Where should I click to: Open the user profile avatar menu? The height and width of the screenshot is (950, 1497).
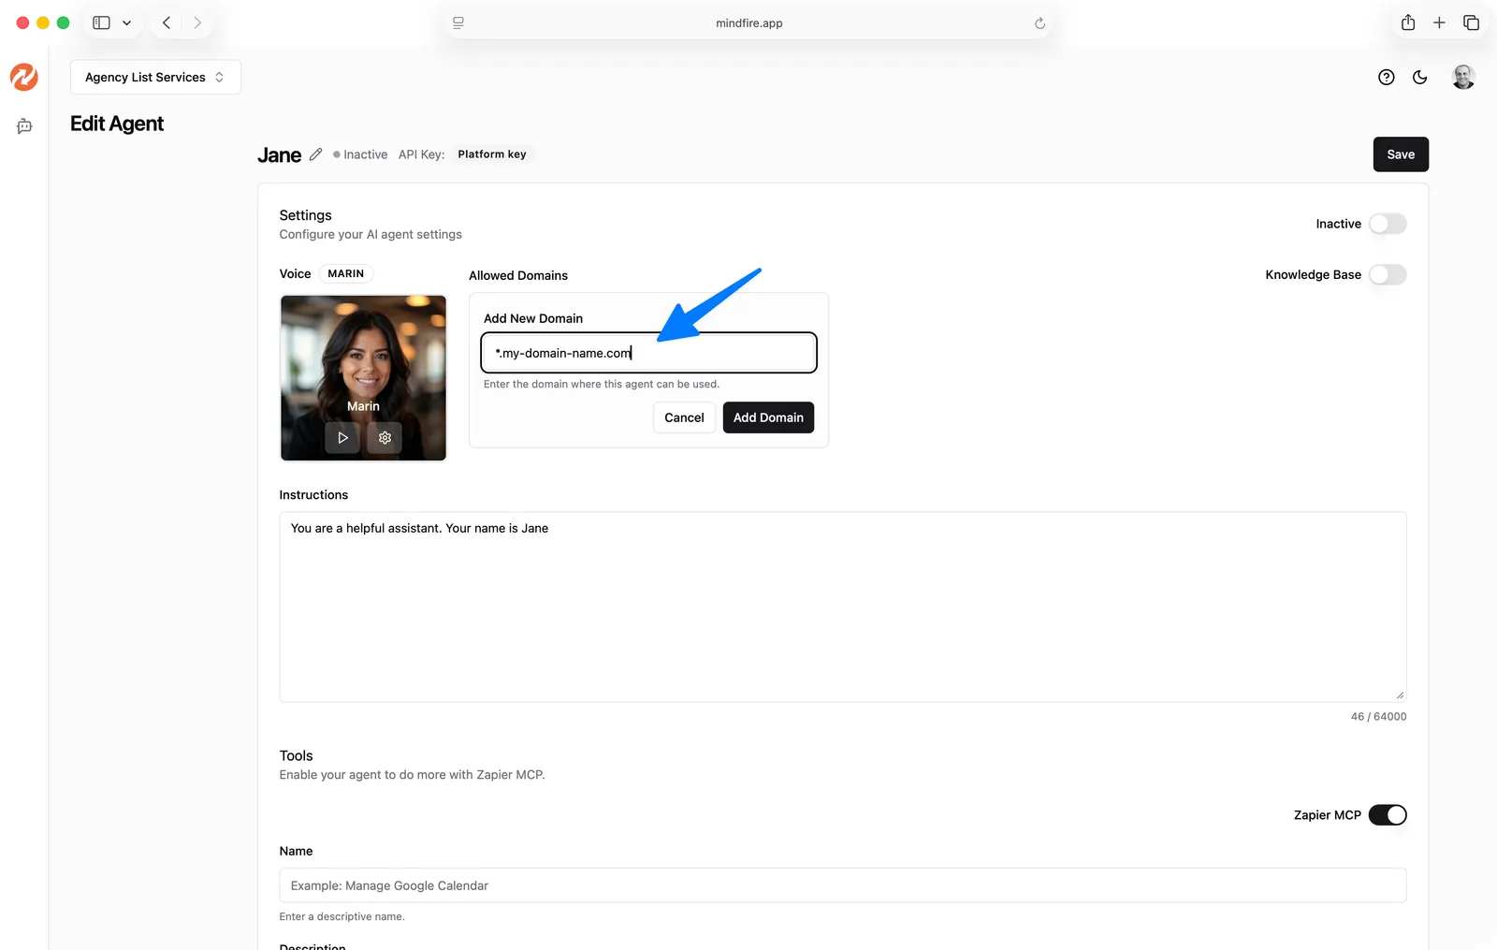1463,78
